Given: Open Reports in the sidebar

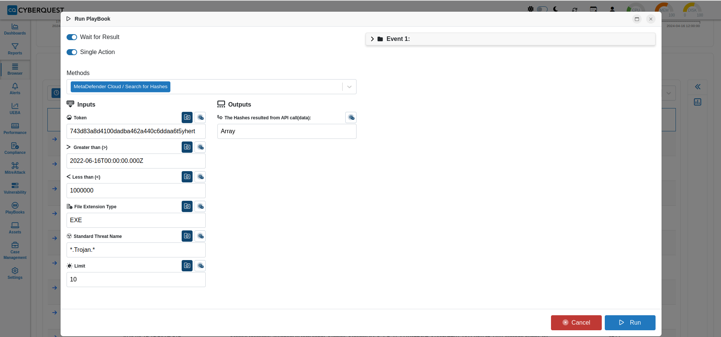Looking at the screenshot, I should [x=15, y=49].
